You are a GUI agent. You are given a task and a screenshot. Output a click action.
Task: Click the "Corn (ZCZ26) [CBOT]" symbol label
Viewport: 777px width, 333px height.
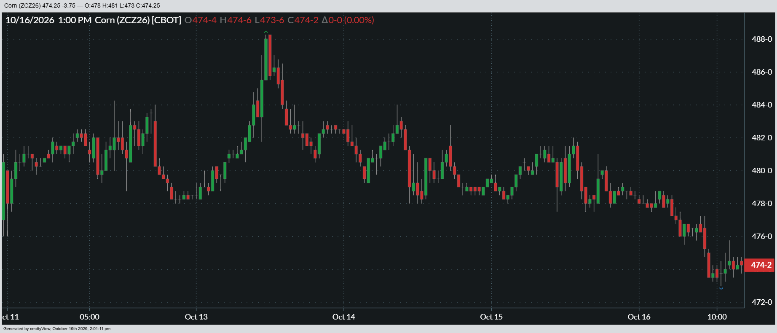(138, 20)
